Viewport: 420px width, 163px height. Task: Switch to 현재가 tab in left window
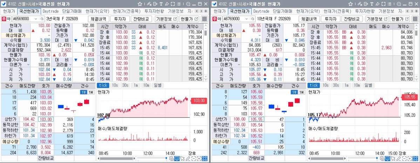(9, 11)
